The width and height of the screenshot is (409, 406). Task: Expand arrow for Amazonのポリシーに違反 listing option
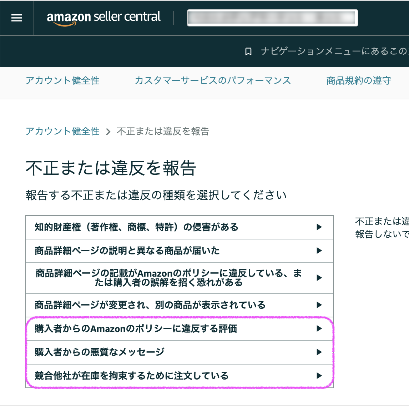pyautogui.click(x=319, y=278)
